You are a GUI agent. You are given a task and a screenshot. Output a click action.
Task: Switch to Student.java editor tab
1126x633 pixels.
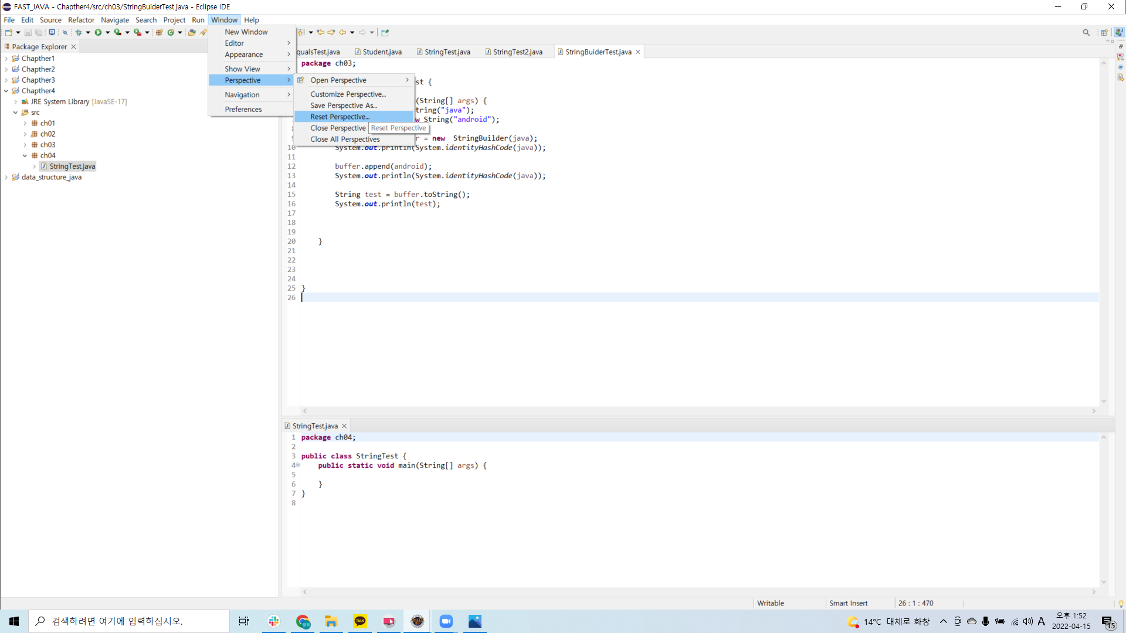378,52
